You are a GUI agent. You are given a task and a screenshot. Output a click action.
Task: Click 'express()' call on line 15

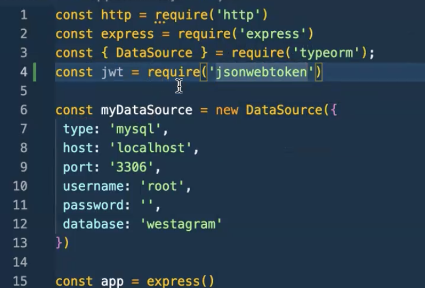coord(180,282)
